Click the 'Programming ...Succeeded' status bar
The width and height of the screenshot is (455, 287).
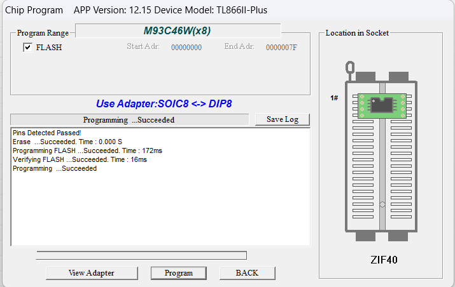point(129,119)
